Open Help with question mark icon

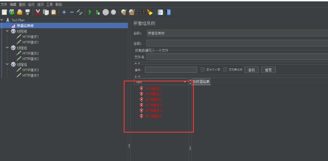[x=168, y=12]
